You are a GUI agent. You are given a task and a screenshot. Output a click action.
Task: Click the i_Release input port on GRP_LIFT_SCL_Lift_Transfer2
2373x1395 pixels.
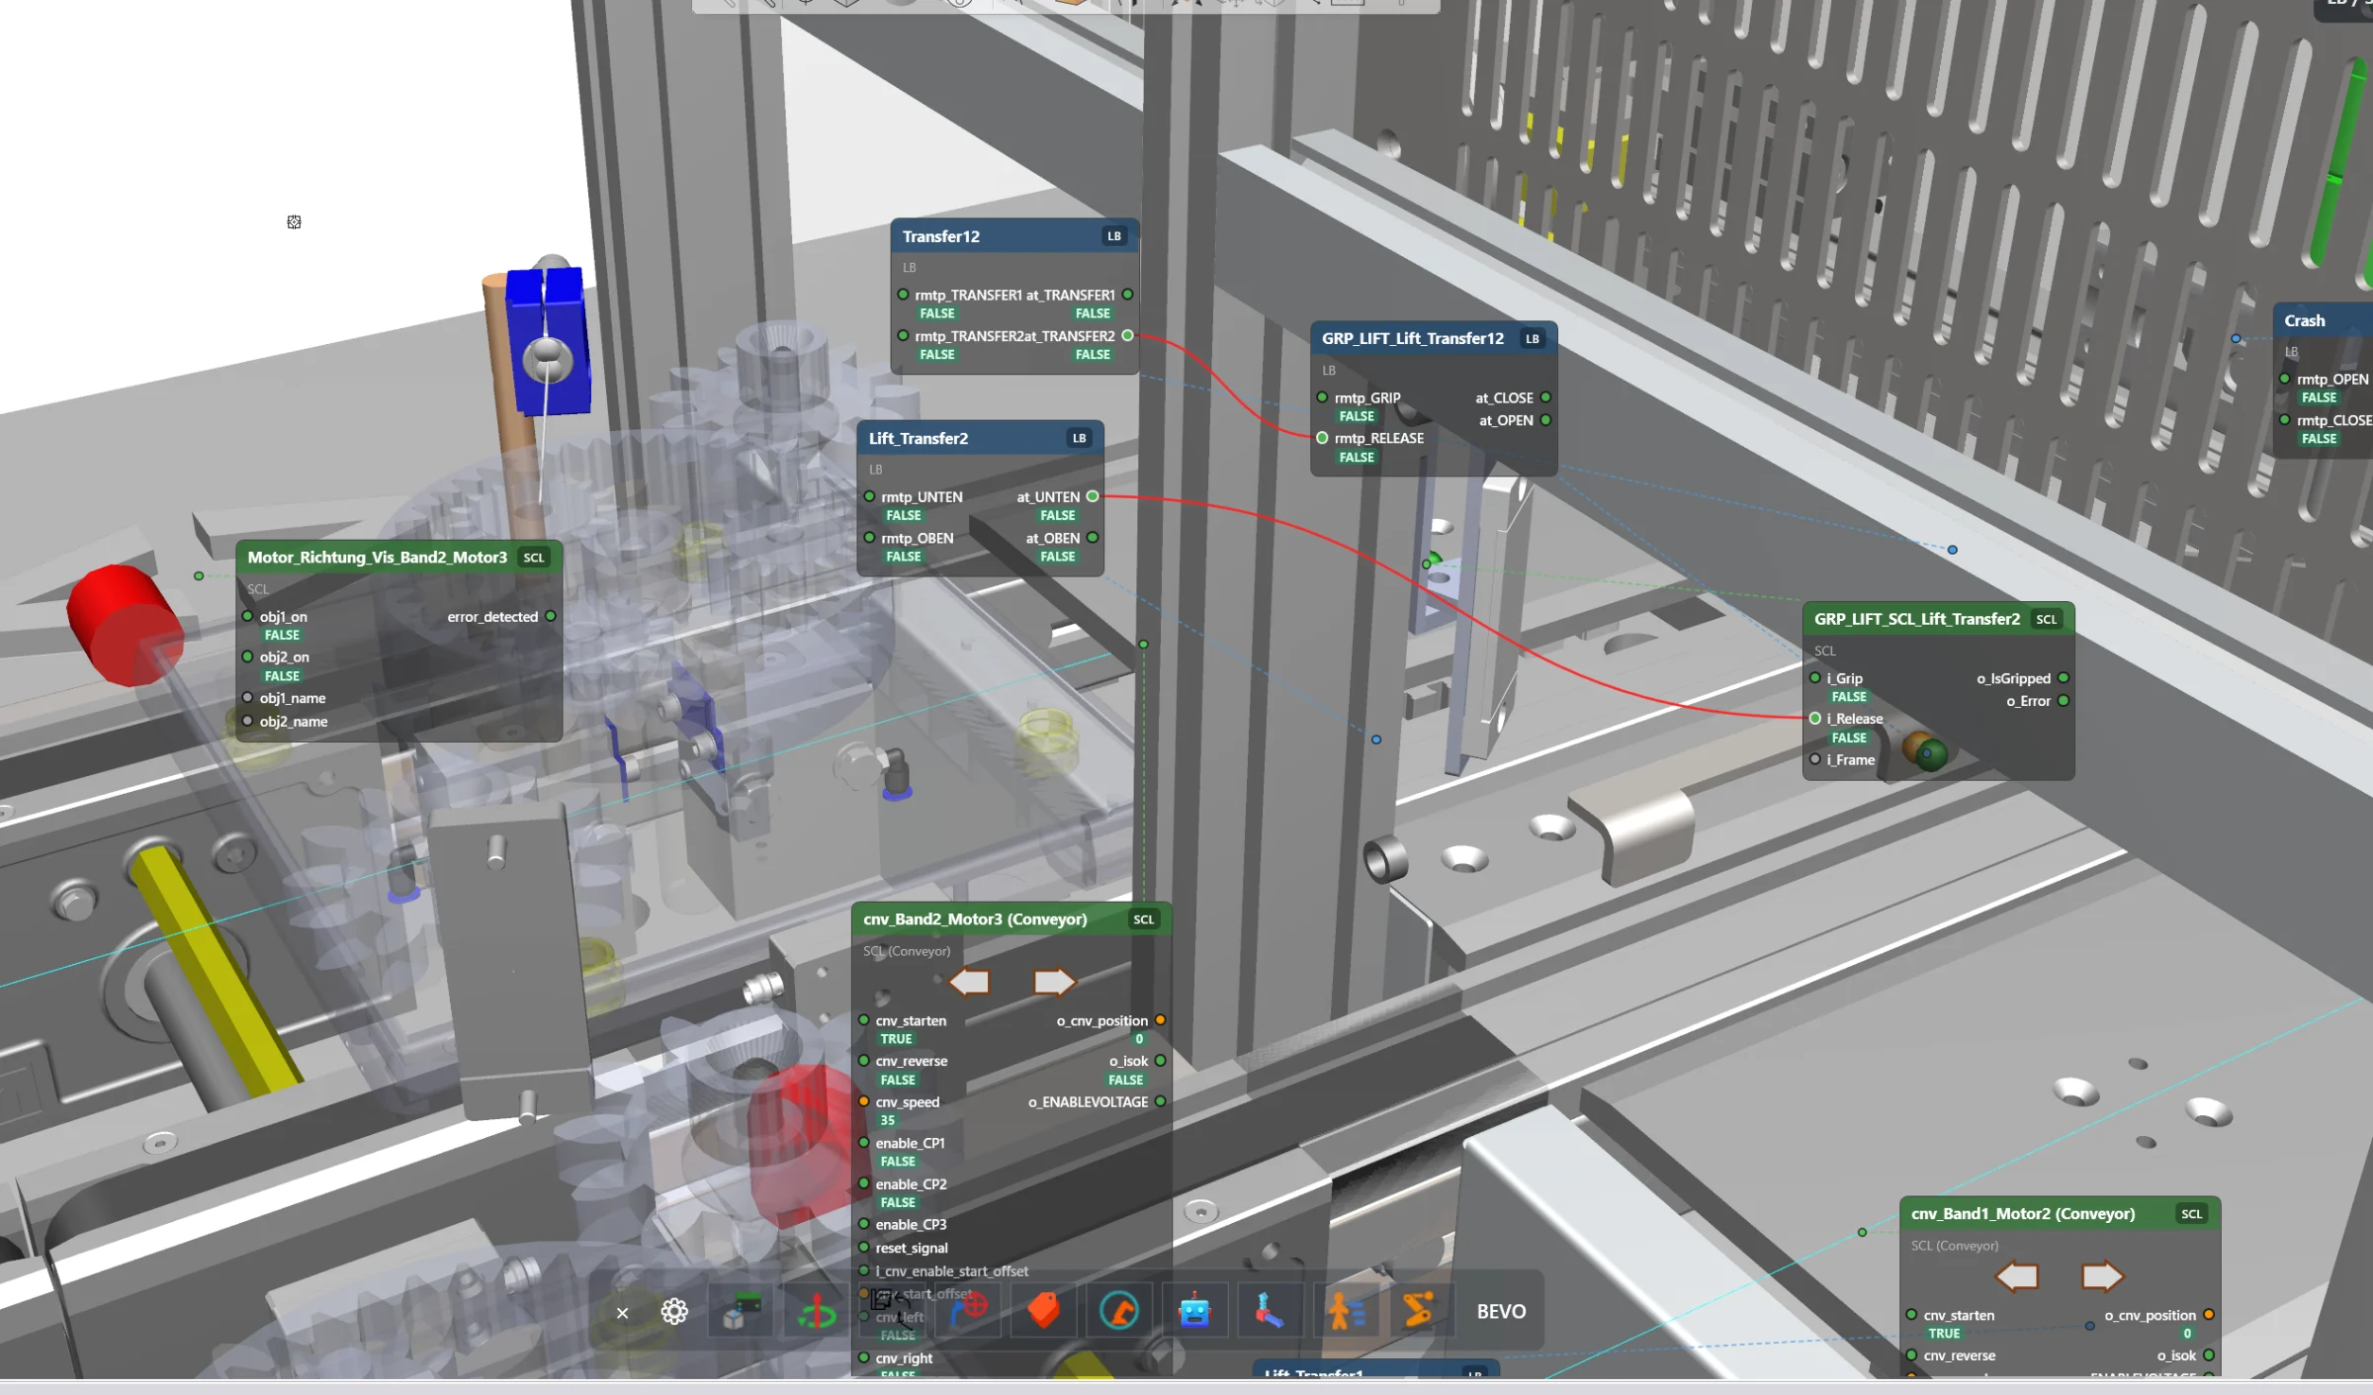coord(1815,719)
